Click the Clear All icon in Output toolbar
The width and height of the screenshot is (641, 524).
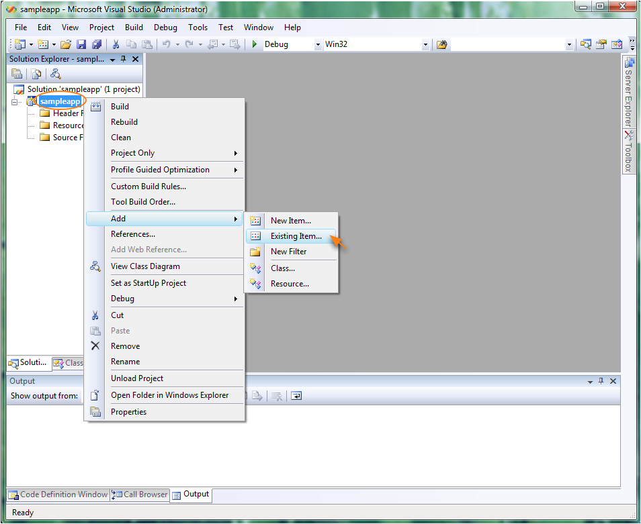point(277,396)
